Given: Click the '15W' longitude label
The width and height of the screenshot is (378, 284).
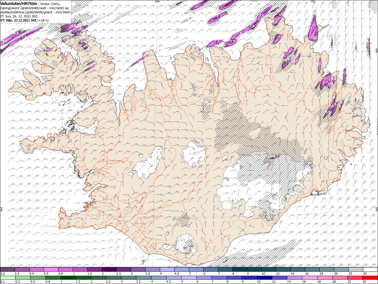Looking at the screenshot, I should pyautogui.click(x=313, y=1).
